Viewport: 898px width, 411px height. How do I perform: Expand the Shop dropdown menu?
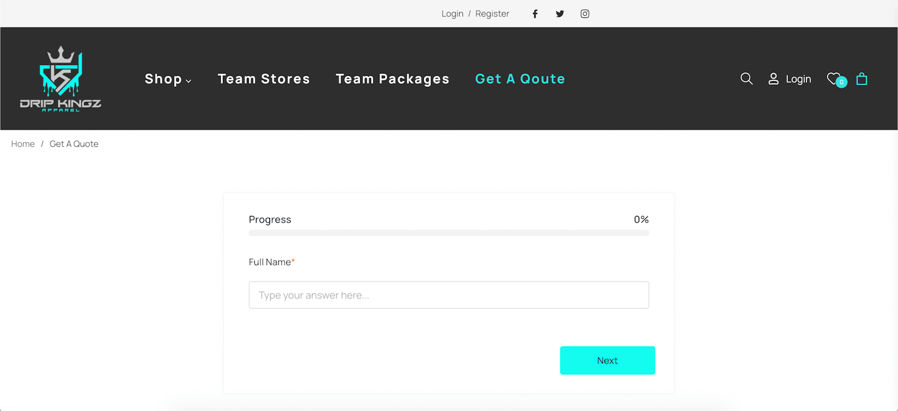[168, 79]
